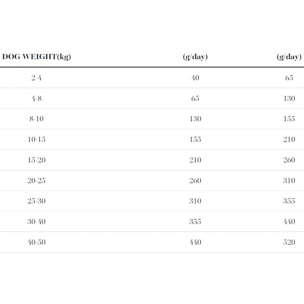
Task: Select the 8-10 weight row cell
Action: click(36, 119)
